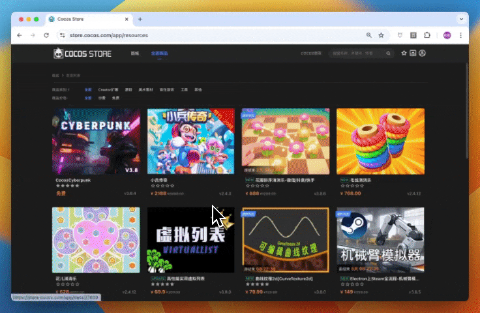Reload the page

pos(46,35)
